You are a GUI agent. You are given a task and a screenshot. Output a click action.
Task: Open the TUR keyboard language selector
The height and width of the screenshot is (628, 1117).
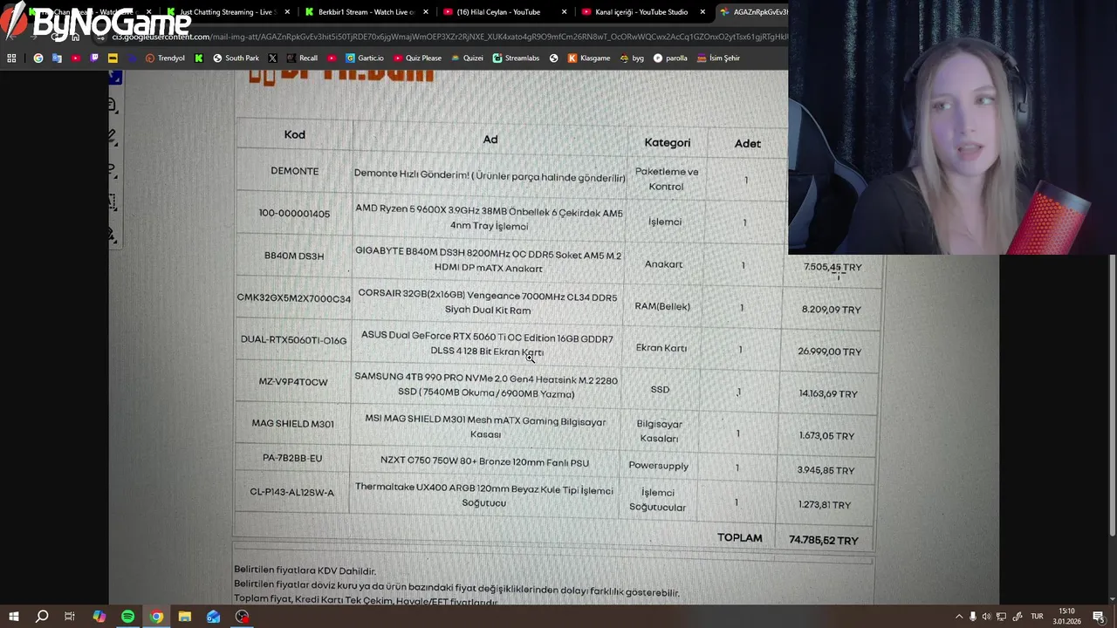1038,617
